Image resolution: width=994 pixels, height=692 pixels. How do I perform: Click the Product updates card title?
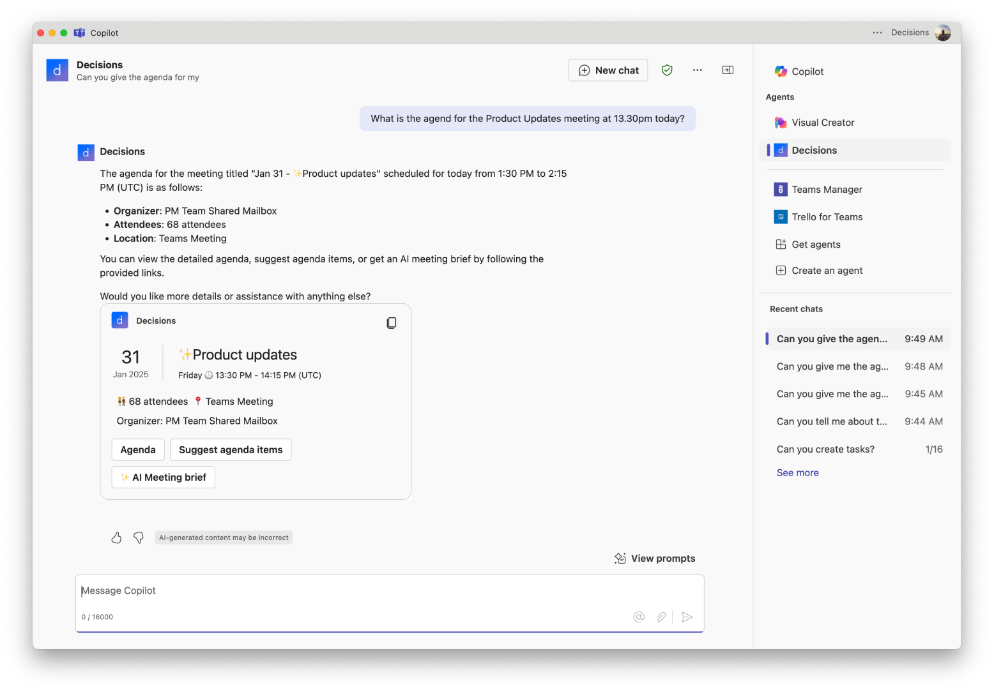click(x=238, y=355)
